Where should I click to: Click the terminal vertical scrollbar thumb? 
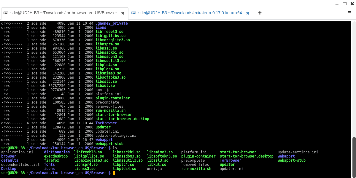354,157
